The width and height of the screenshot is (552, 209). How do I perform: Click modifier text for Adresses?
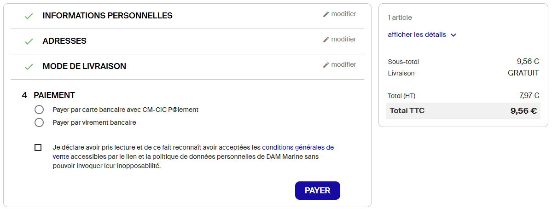coord(343,40)
